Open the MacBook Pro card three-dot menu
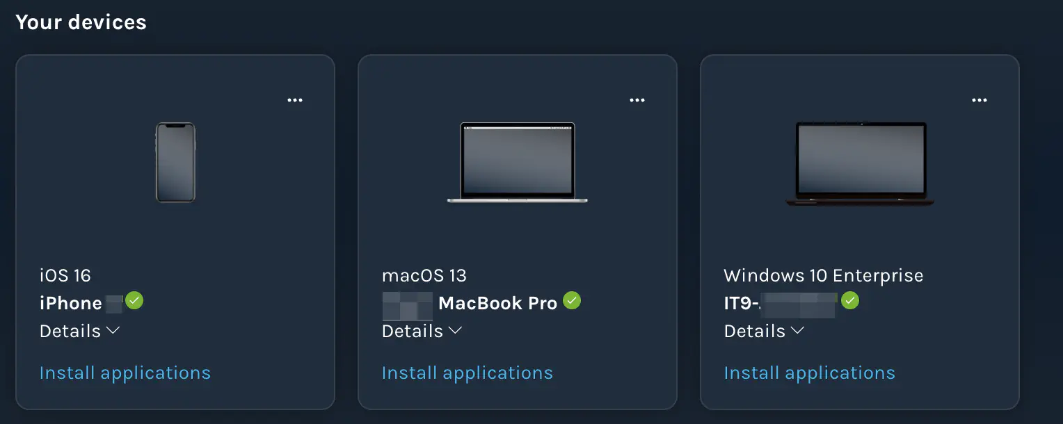The width and height of the screenshot is (1063, 424). click(x=637, y=100)
